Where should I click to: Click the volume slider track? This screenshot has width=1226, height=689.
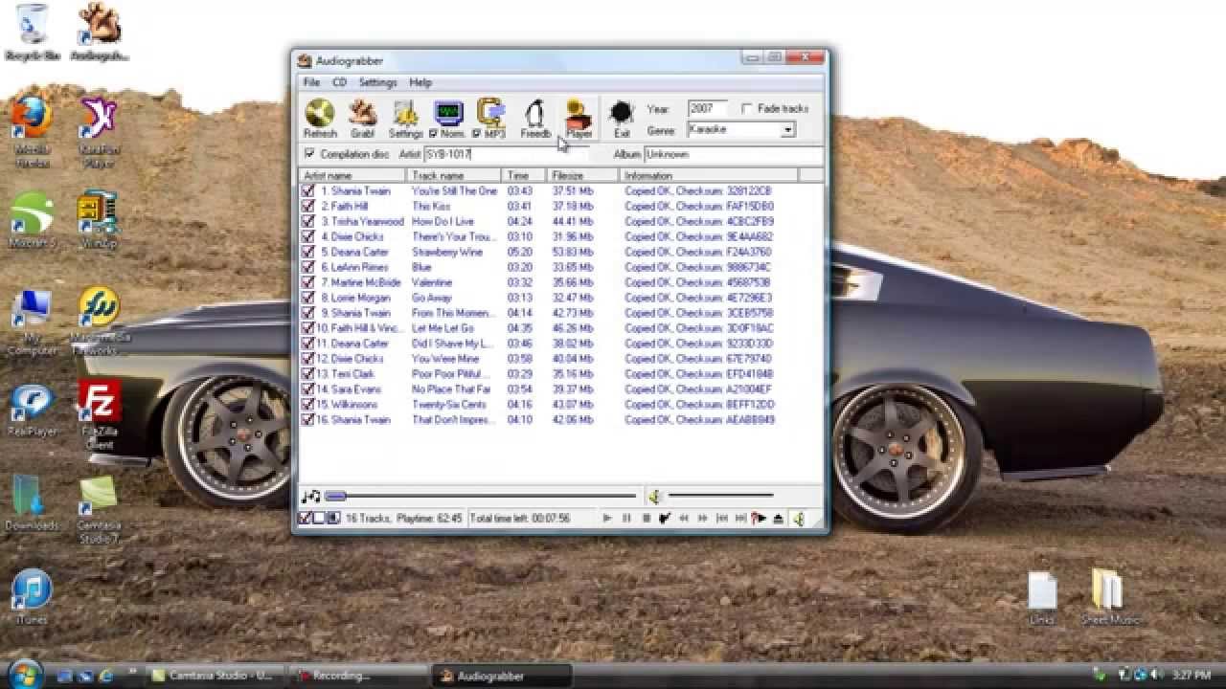[721, 496]
